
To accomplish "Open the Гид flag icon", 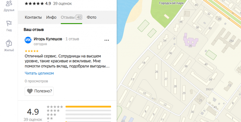I will tap(9, 26).
